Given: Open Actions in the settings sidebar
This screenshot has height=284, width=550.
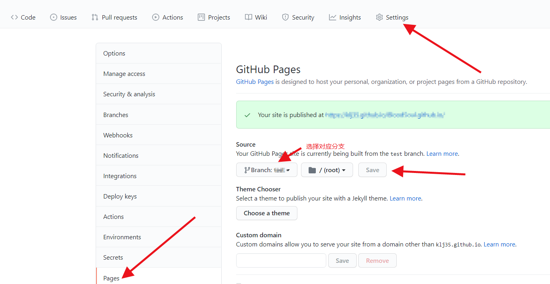Looking at the screenshot, I should 159,216.
